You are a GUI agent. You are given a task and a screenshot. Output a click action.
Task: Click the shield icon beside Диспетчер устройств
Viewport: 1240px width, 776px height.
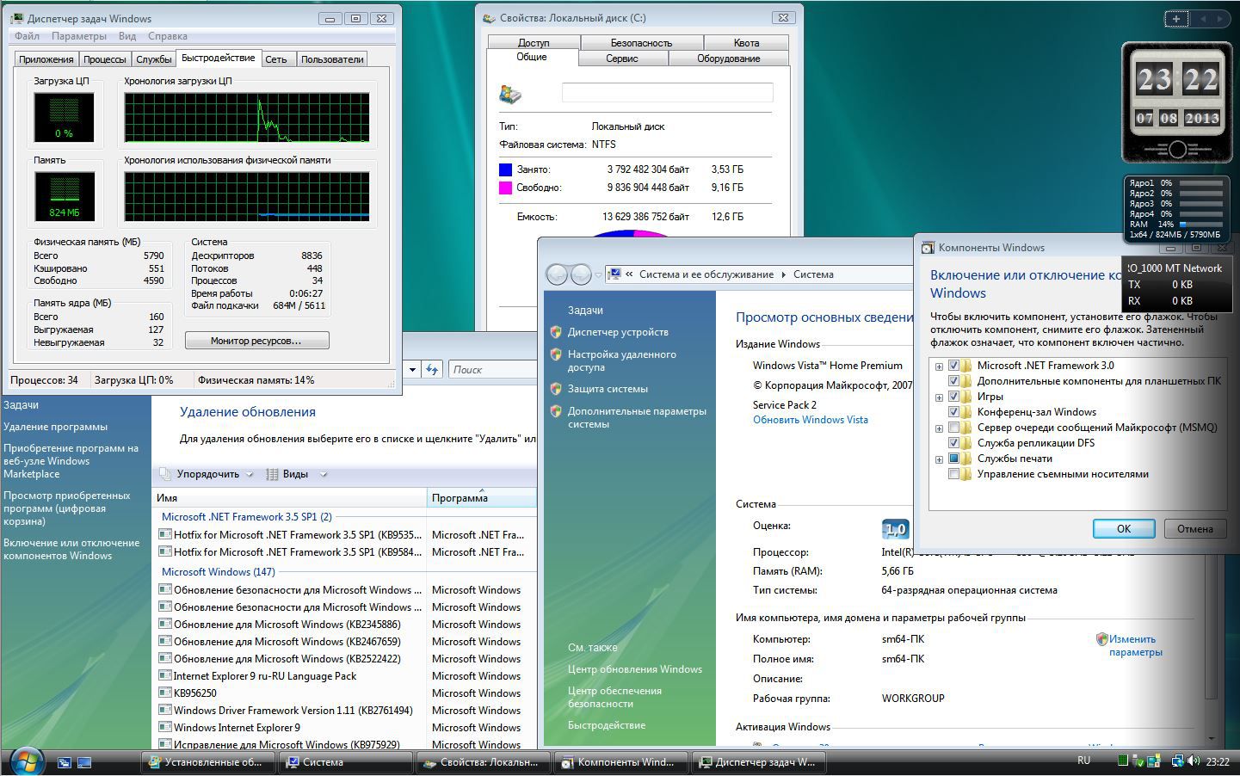coord(556,331)
